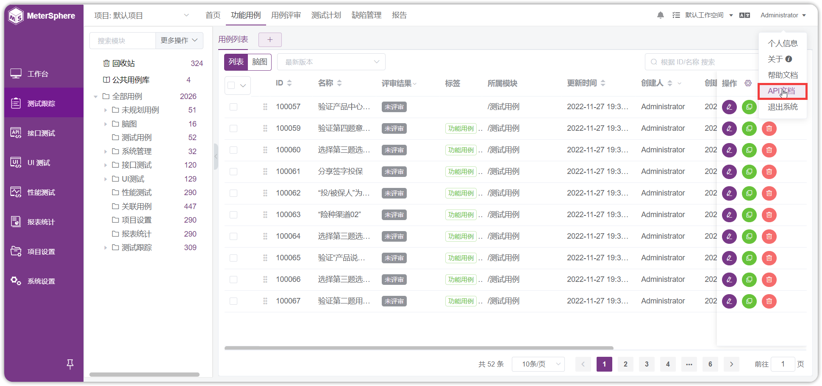The width and height of the screenshot is (822, 386).
Task: Delete test case 100060
Action: (769, 150)
